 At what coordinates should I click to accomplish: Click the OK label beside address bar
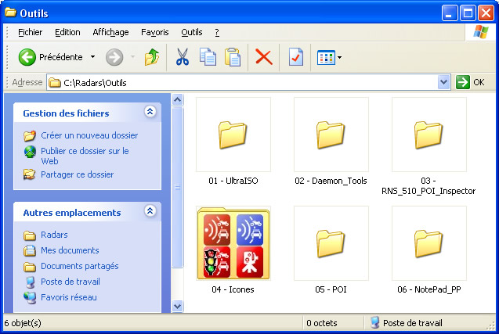tap(479, 82)
